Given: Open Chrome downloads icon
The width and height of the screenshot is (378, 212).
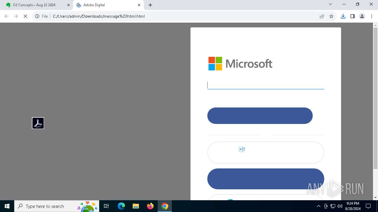Looking at the screenshot, I should click(343, 16).
